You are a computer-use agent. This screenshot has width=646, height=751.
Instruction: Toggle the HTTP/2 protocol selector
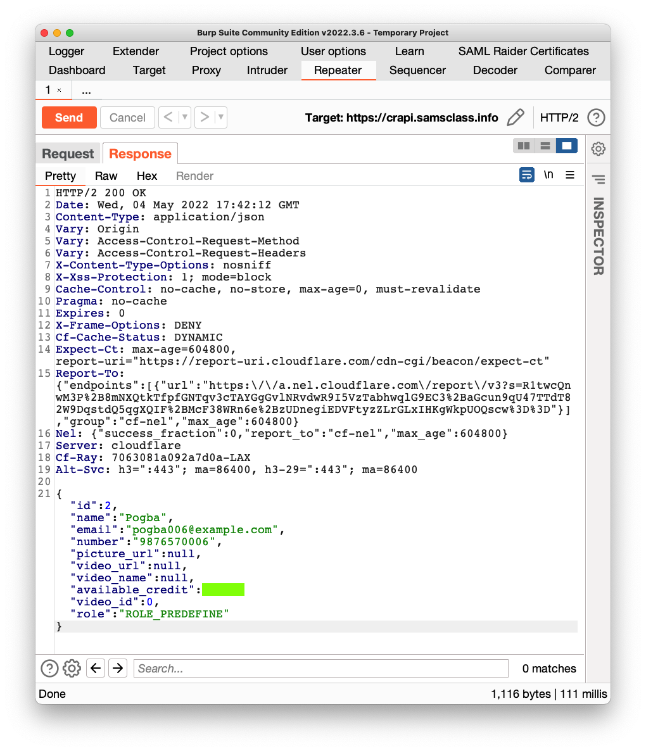coord(559,117)
